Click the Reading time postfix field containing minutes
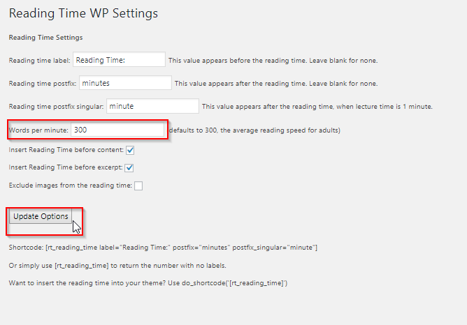This screenshot has width=467, height=325. 125,82
